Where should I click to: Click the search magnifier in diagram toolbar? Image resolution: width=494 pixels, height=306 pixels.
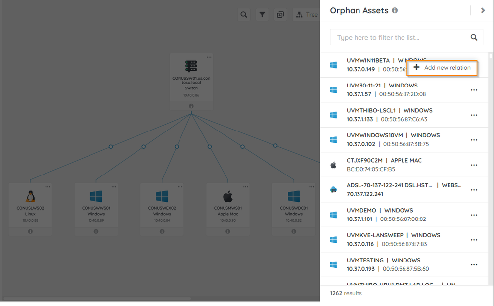point(244,15)
